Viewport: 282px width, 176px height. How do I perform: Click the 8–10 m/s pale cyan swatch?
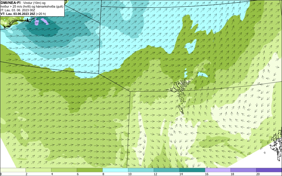click(x=115, y=170)
